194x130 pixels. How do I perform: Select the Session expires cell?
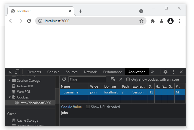click(139, 92)
